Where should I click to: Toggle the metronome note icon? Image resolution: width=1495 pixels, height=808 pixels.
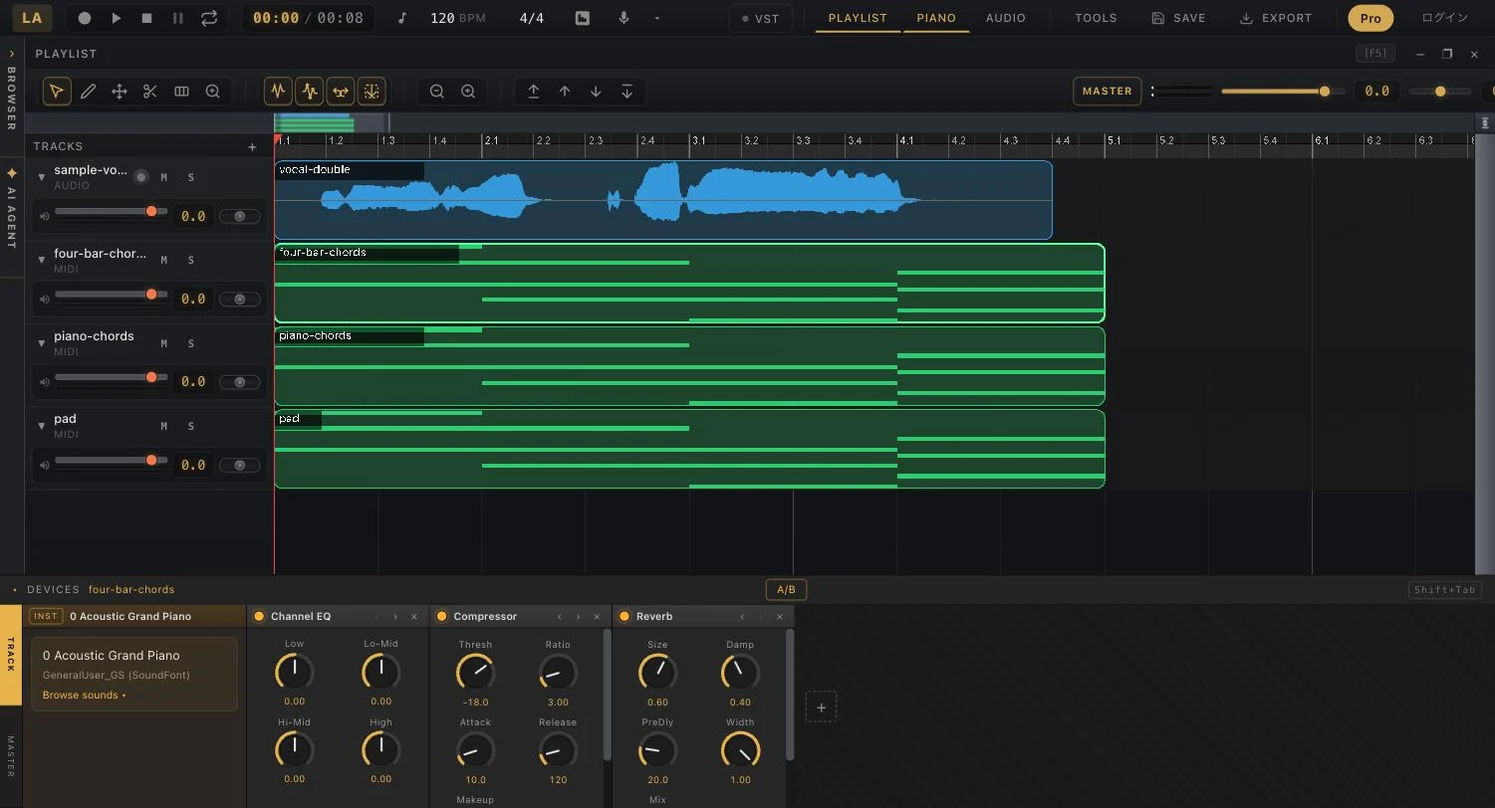[402, 18]
